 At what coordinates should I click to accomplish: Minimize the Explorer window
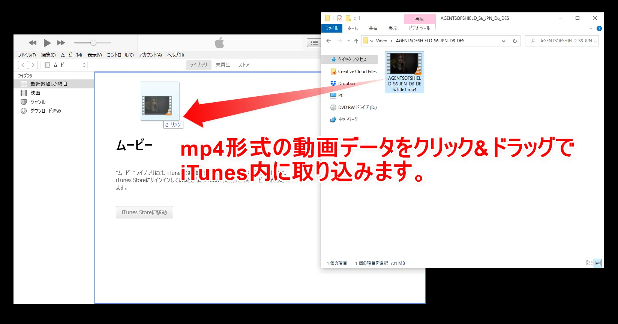point(561,18)
